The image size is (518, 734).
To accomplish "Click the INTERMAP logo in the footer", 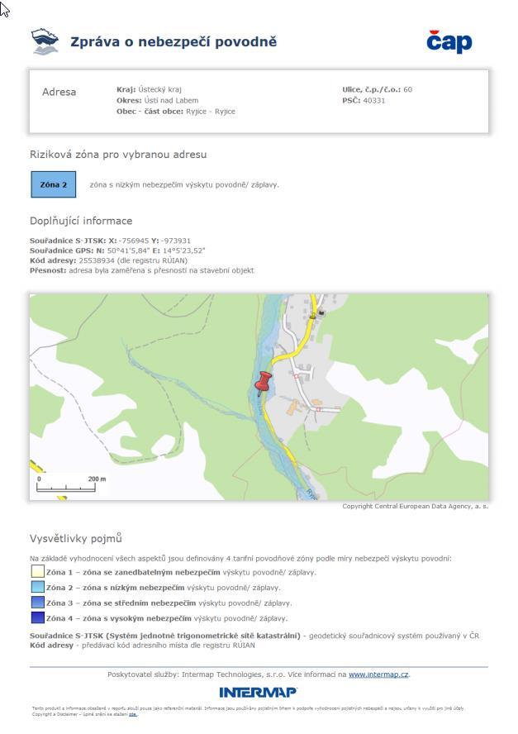I will [258, 693].
